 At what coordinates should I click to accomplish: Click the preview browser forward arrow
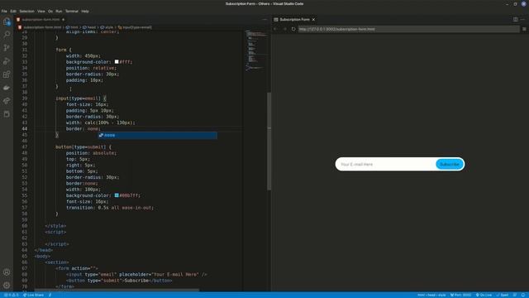(x=284, y=29)
